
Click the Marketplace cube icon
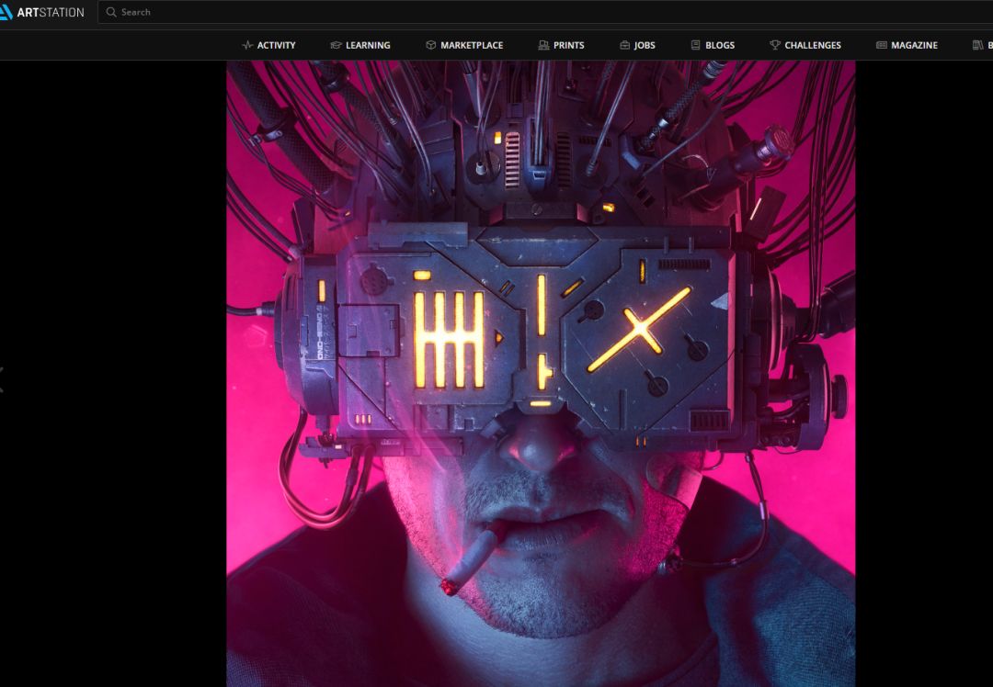point(430,45)
